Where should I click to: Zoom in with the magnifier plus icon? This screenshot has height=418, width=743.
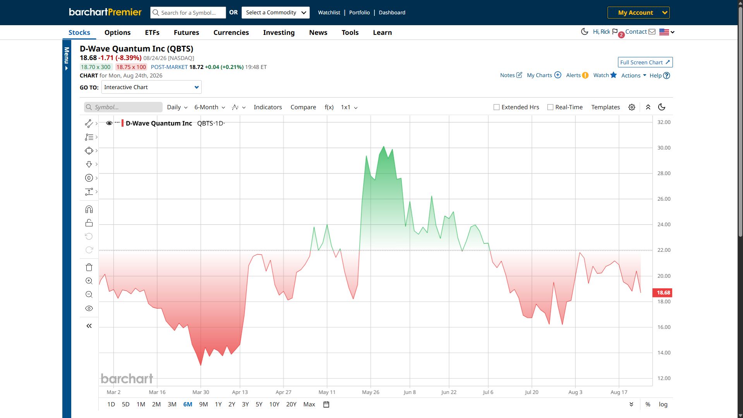coord(89,281)
